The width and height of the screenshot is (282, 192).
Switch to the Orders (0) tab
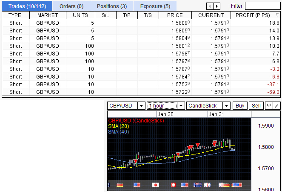pos(71,6)
